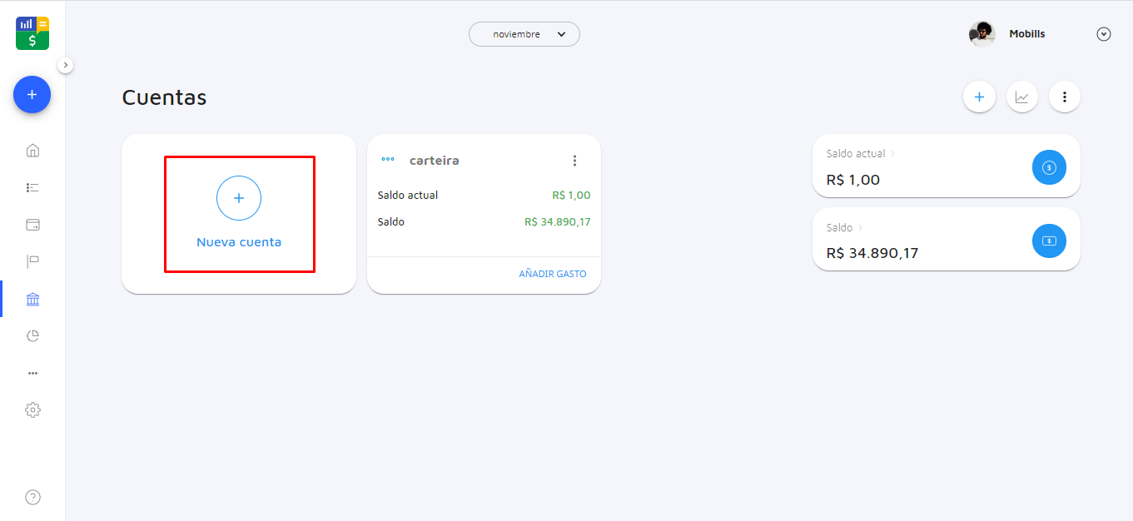Open the settings gear in sidebar

tap(32, 410)
